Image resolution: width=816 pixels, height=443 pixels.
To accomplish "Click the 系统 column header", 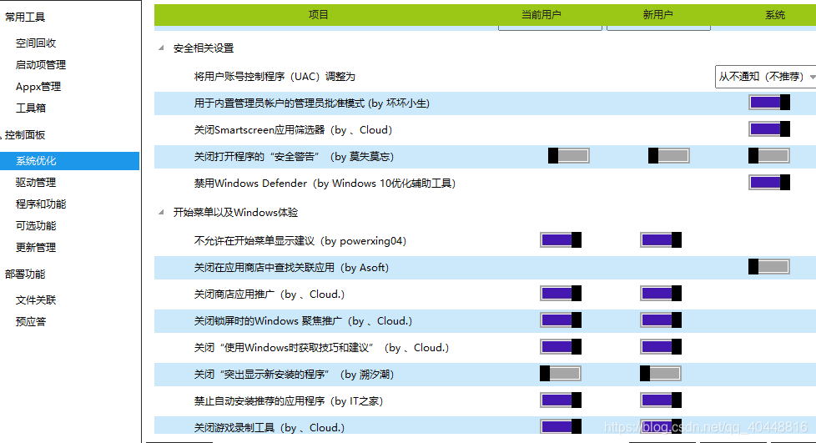I will (x=775, y=15).
